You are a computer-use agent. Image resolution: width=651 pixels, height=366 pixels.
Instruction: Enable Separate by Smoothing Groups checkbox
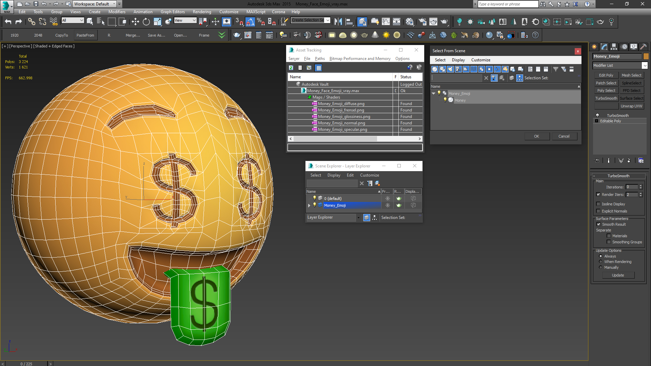(609, 242)
